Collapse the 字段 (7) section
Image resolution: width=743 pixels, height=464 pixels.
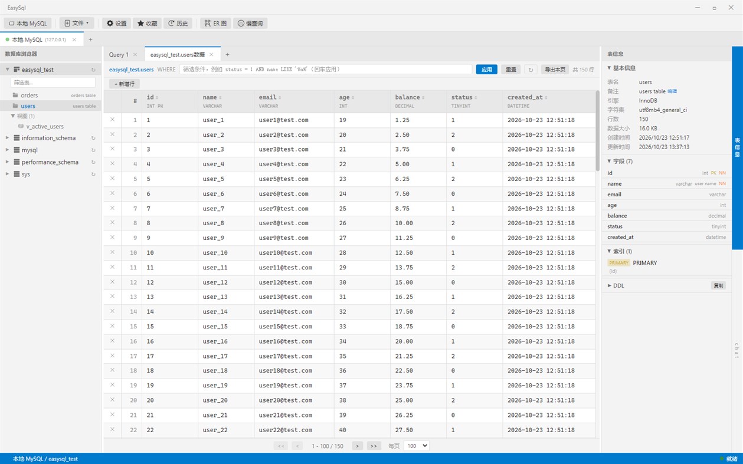tap(610, 161)
